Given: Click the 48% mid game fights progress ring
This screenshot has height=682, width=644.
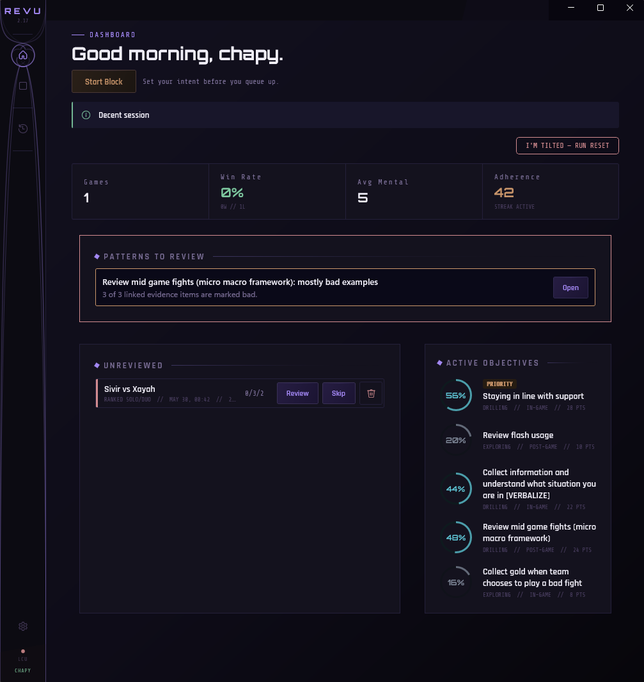Looking at the screenshot, I should 456,538.
